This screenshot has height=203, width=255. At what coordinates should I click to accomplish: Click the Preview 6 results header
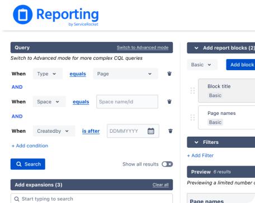tap(221, 172)
